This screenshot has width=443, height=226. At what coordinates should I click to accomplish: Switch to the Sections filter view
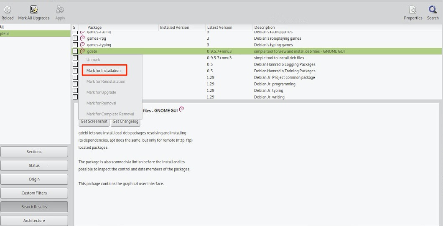coord(34,152)
